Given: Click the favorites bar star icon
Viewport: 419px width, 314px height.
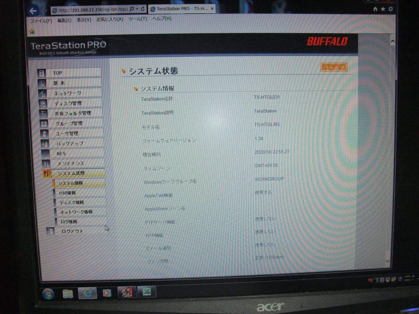Looking at the screenshot, I should point(32,31).
